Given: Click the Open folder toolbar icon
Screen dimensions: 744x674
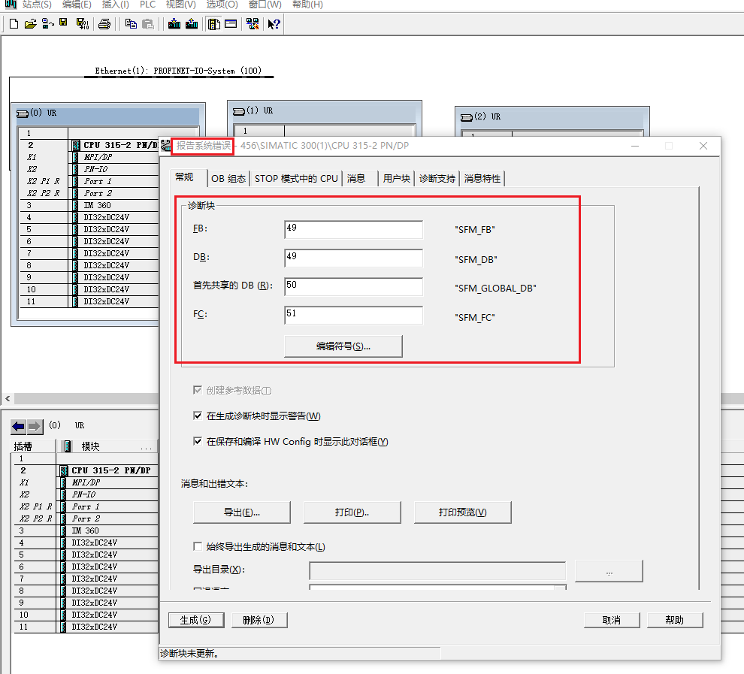Looking at the screenshot, I should click(x=30, y=24).
